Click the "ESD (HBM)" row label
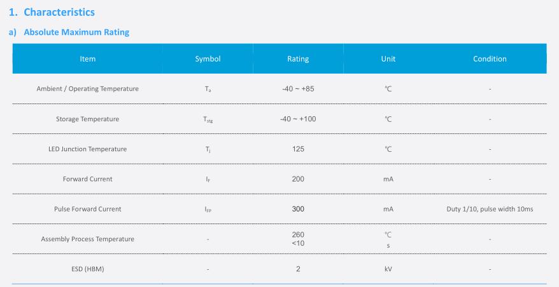The height and width of the screenshot is (287, 559). (87, 269)
